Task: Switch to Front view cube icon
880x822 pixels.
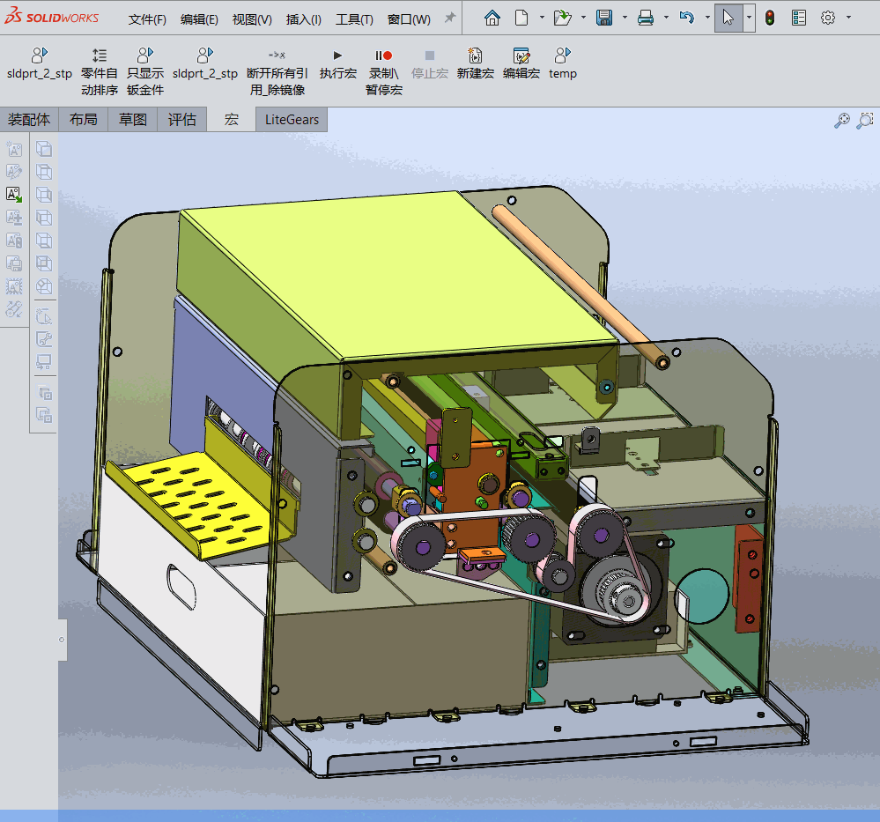Action: click(x=44, y=149)
